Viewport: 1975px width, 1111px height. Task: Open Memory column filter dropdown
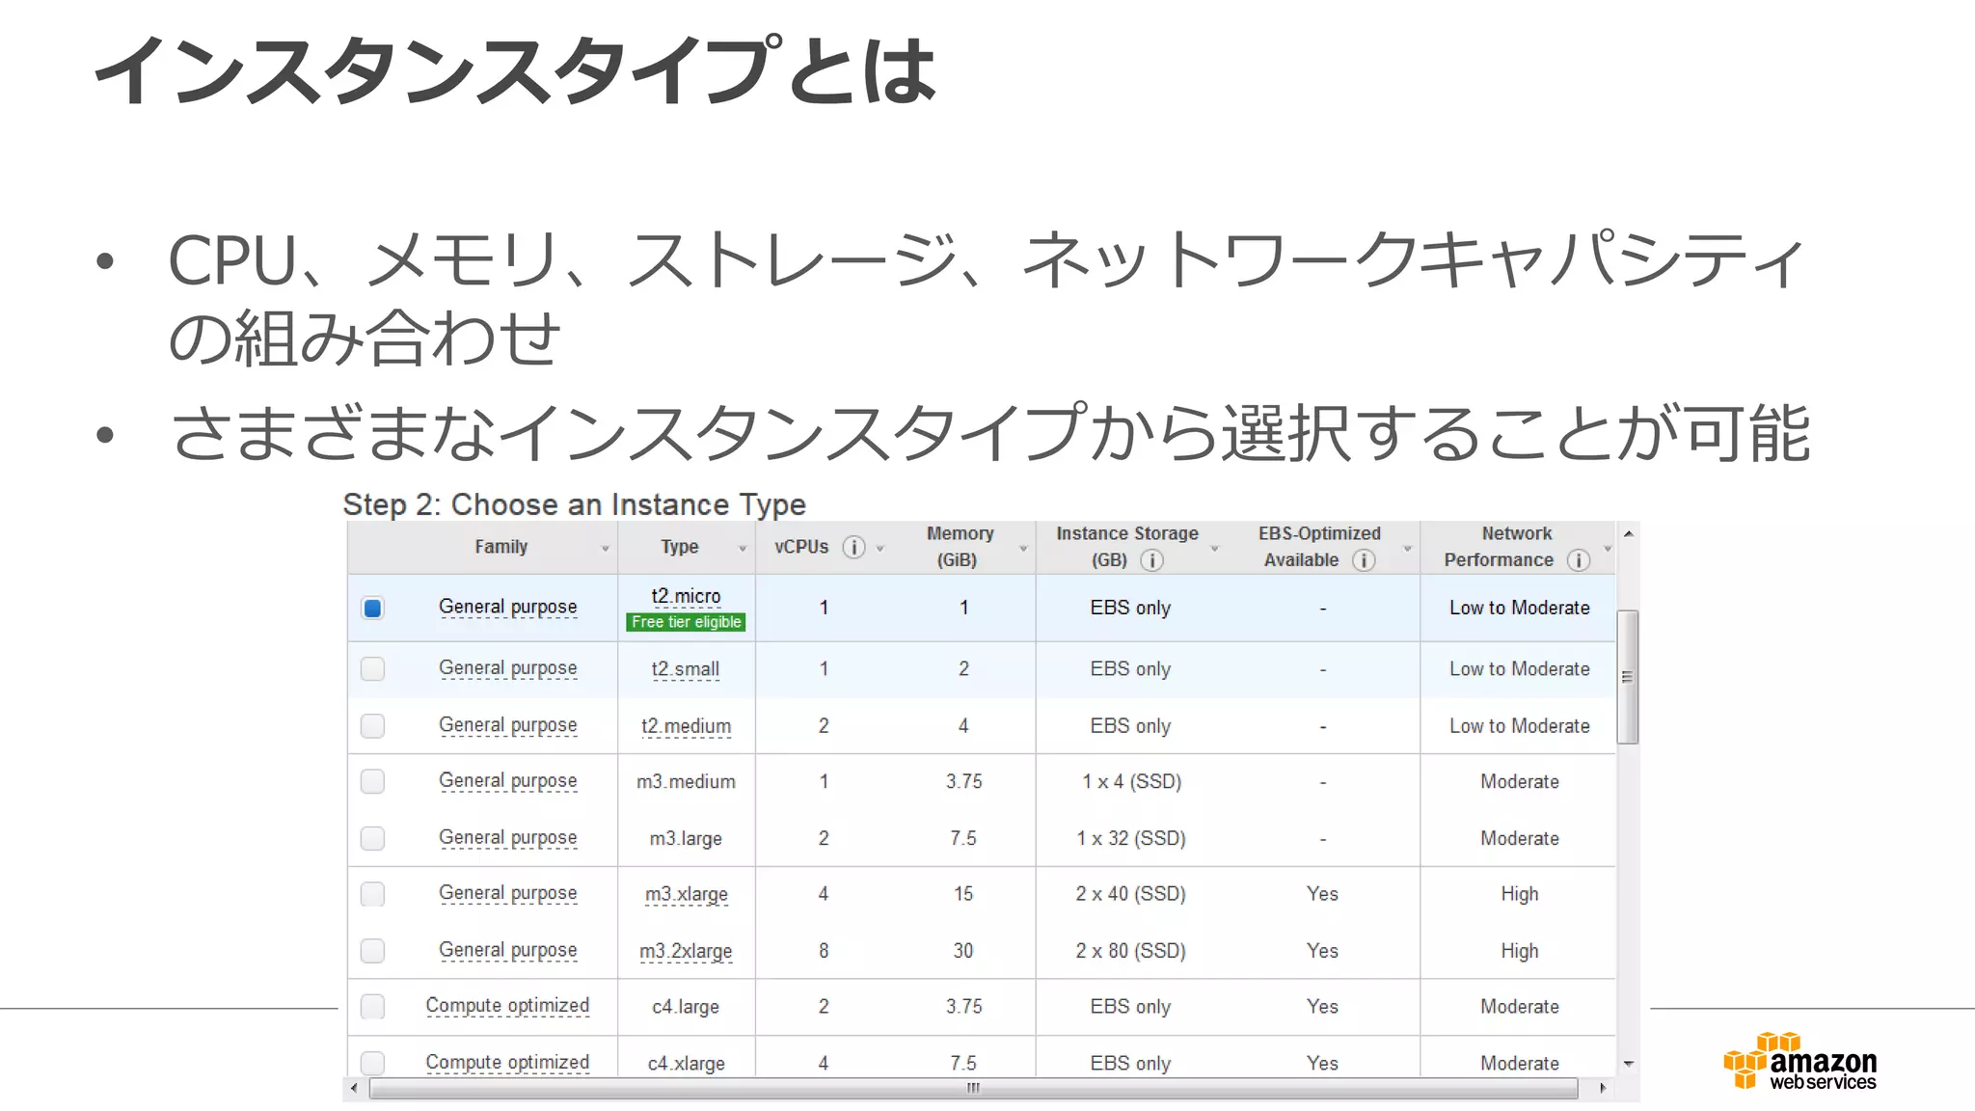(x=1023, y=549)
